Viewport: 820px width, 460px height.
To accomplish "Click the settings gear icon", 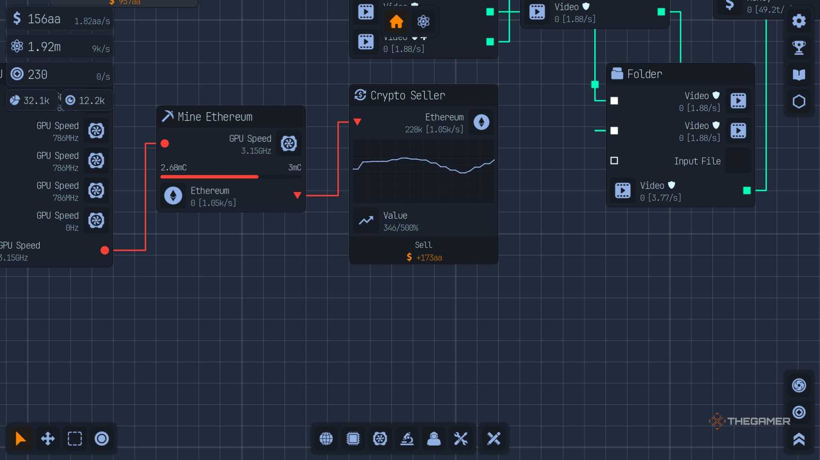I will 799,21.
